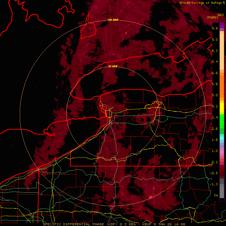Image resolution: width=226 pixels, height=226 pixels.
Task: Click the 9.0 value on the color scale
Action: (215, 39)
